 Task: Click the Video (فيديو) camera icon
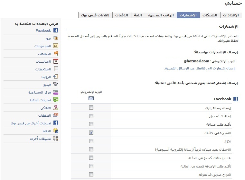pyautogui.click(x=56, y=85)
